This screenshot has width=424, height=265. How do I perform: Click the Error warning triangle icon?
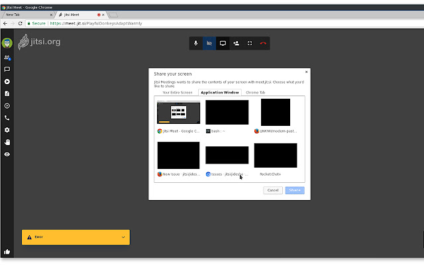[x=29, y=237]
